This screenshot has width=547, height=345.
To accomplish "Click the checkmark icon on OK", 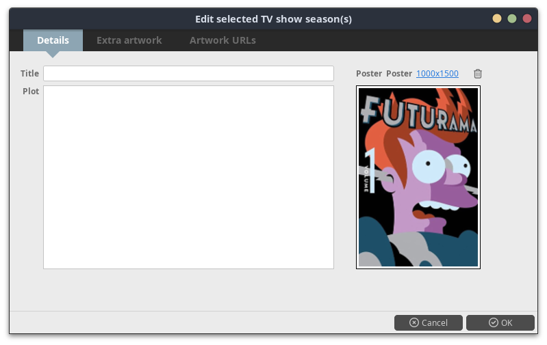I will tap(494, 322).
